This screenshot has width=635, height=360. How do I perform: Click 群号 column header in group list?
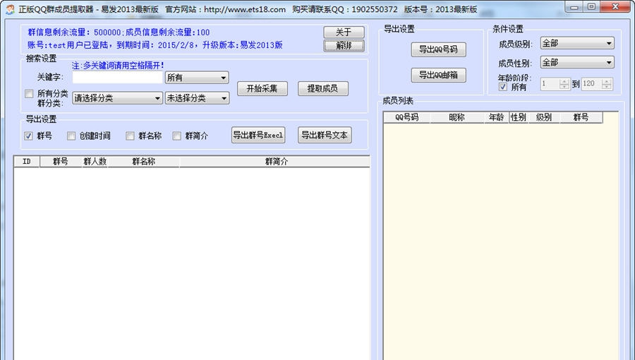coord(61,162)
